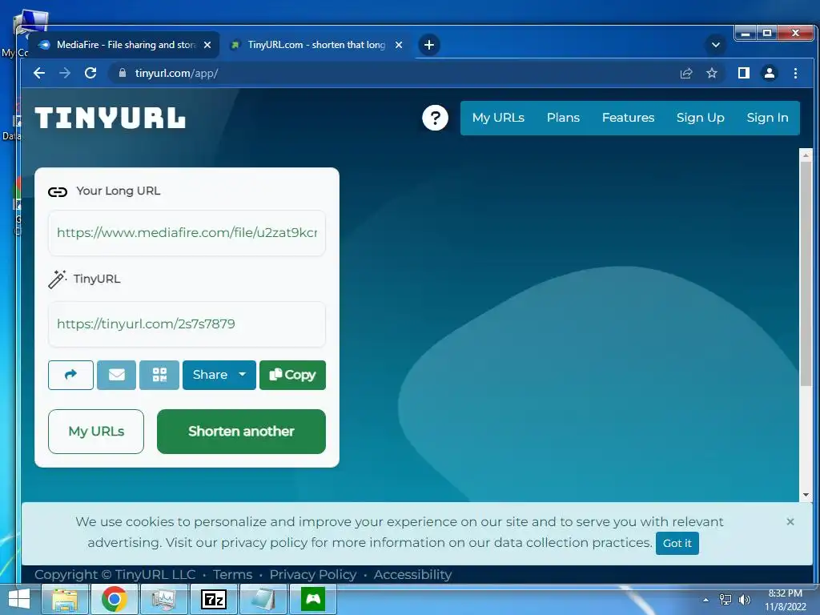820x615 pixels.
Task: Expand the tab search chevron
Action: click(x=715, y=45)
